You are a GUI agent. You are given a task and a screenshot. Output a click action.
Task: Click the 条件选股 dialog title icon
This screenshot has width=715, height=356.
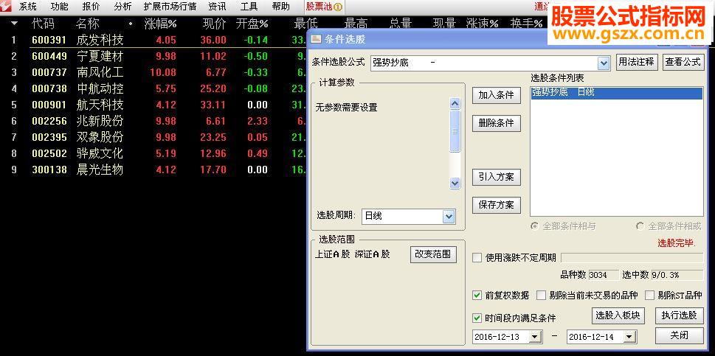pos(316,40)
